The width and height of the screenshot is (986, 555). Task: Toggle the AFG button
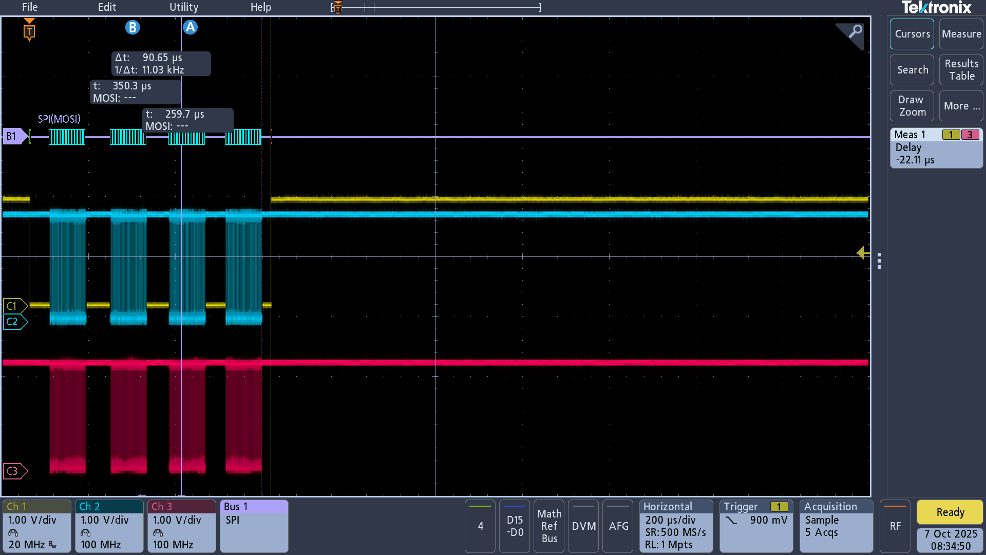click(618, 526)
